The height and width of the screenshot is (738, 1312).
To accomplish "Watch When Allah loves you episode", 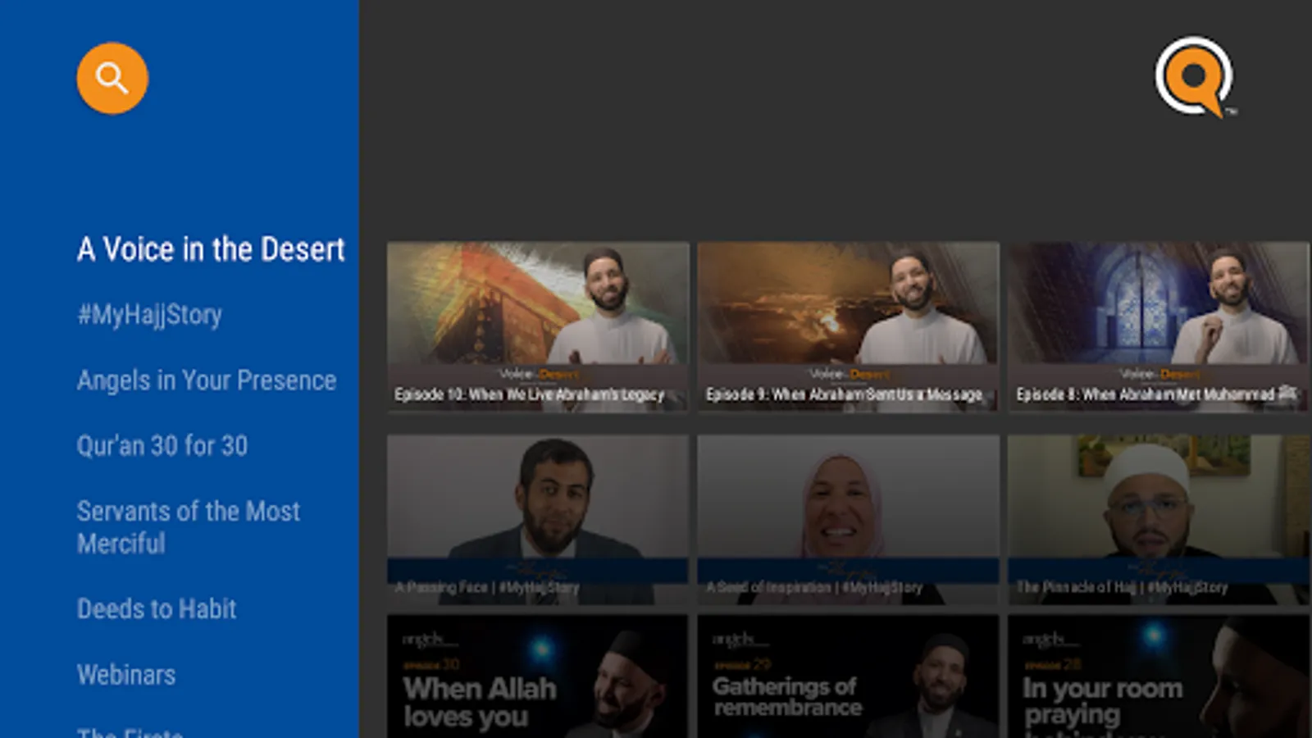I will click(538, 676).
